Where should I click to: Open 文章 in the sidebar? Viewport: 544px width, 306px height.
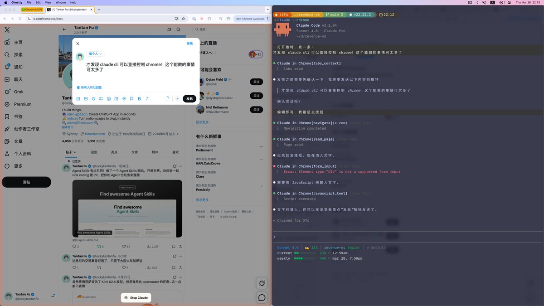[x=13, y=141]
